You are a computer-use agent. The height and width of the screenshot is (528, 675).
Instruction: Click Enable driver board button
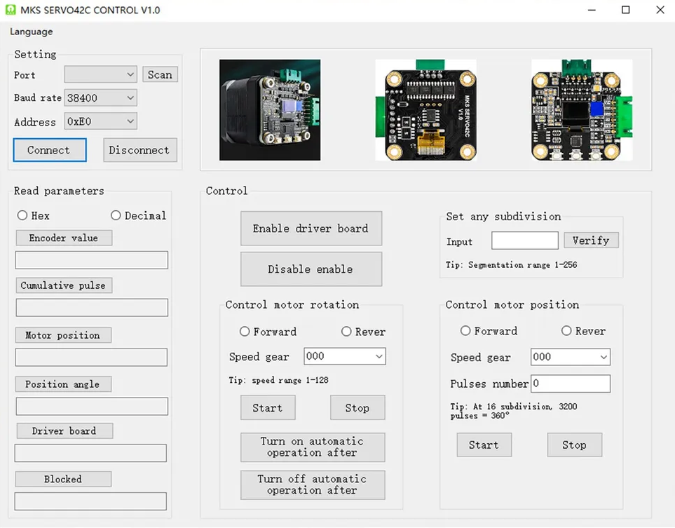coord(311,229)
